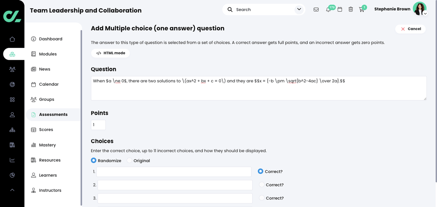Screen dimensions: 437x207
Task: Mark choice 3 as Correct
Action: point(261,198)
